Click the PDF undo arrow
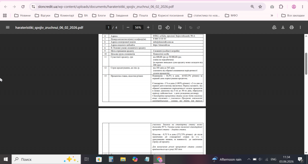The height and width of the screenshot is (164, 308). (190, 28)
